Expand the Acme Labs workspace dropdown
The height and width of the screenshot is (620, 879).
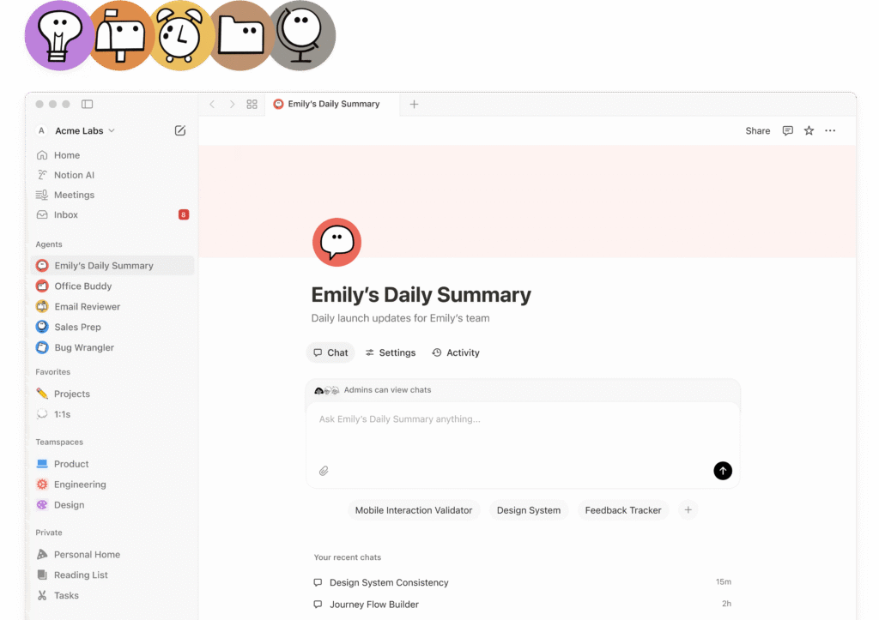pos(84,130)
